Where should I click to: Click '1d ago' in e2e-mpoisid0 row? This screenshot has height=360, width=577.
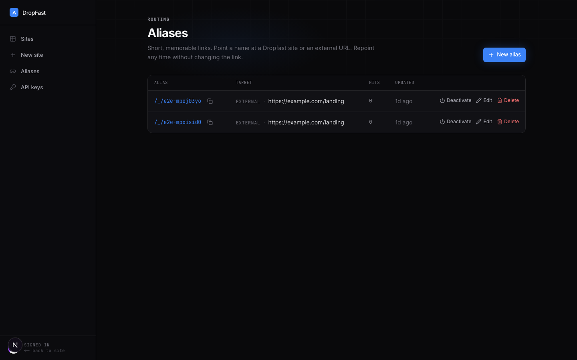[403, 122]
